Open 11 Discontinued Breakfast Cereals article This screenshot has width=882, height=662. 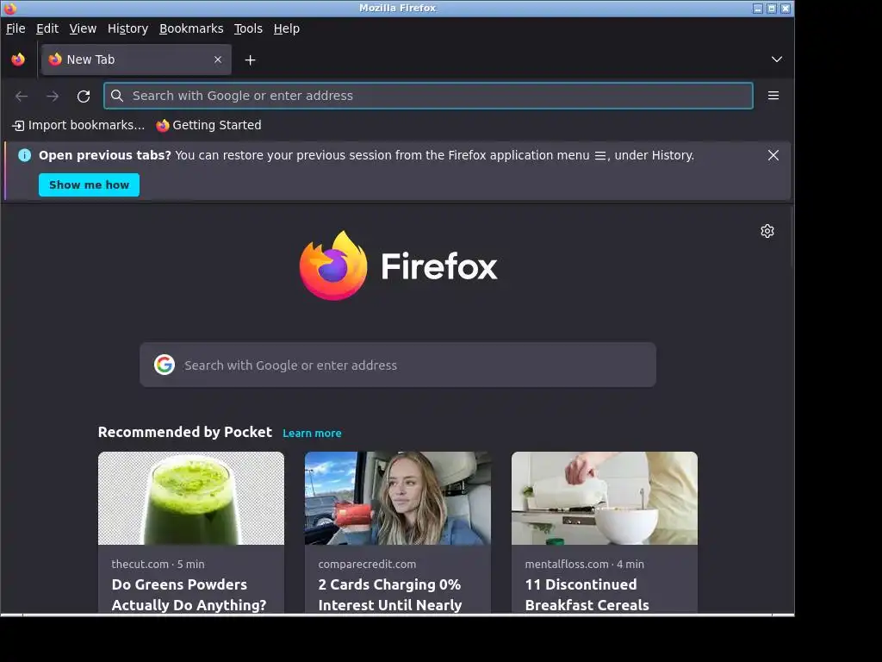click(587, 595)
